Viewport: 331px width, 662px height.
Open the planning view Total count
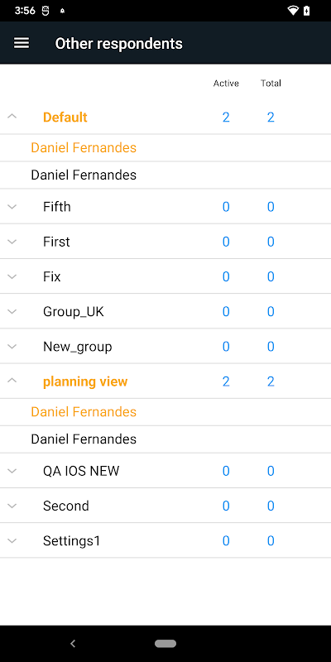coord(271,381)
